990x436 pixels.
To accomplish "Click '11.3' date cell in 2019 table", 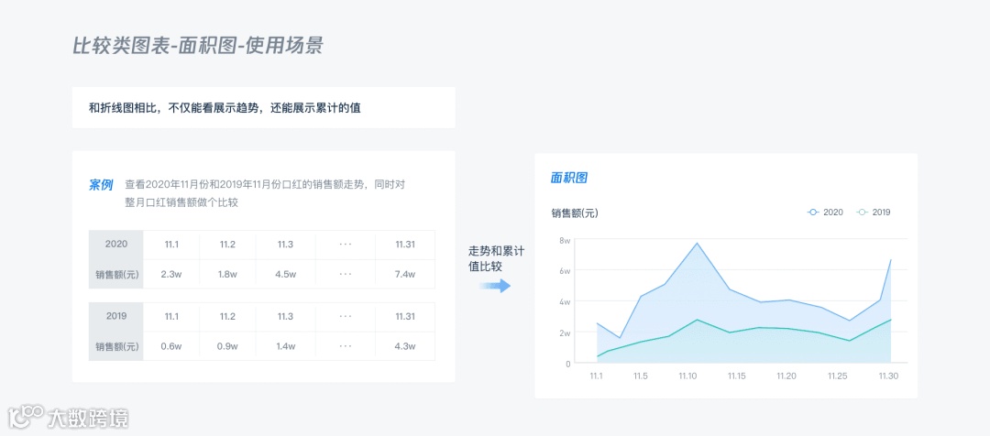I will (284, 316).
